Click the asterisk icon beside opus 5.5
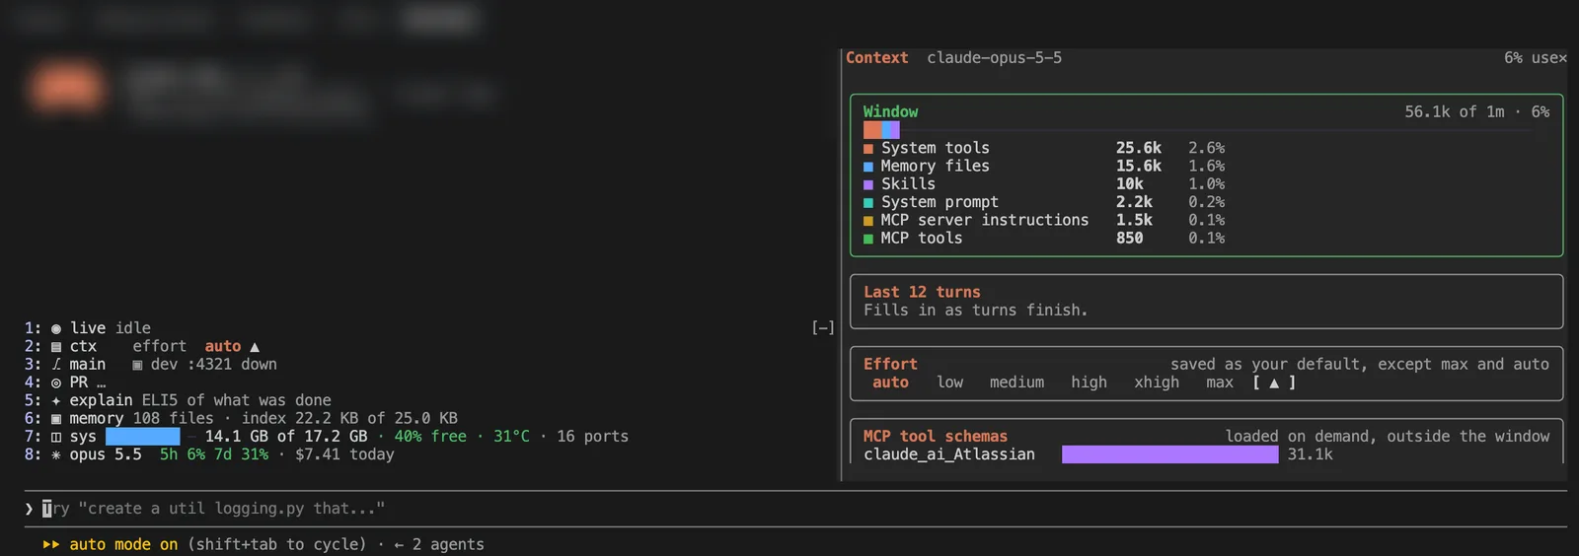Viewport: 1579px width, 556px height. 56,455
